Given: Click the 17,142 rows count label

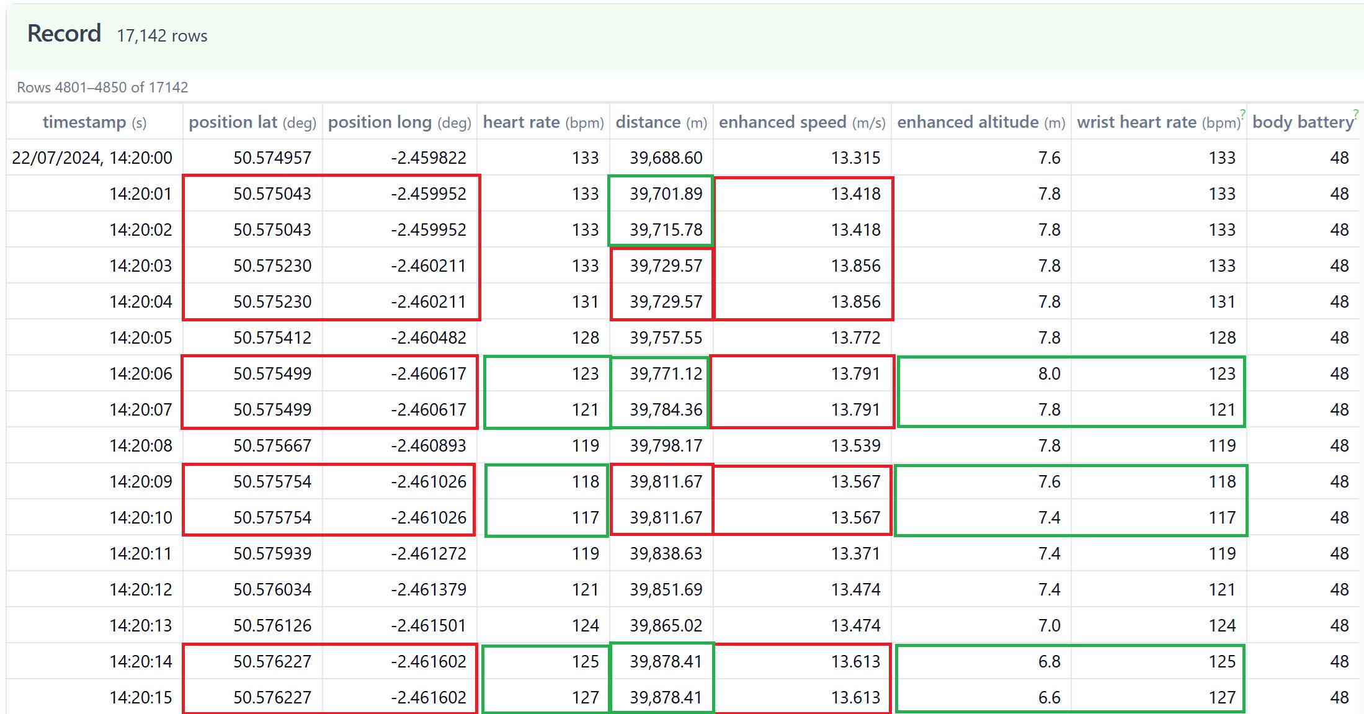Looking at the screenshot, I should 162,36.
